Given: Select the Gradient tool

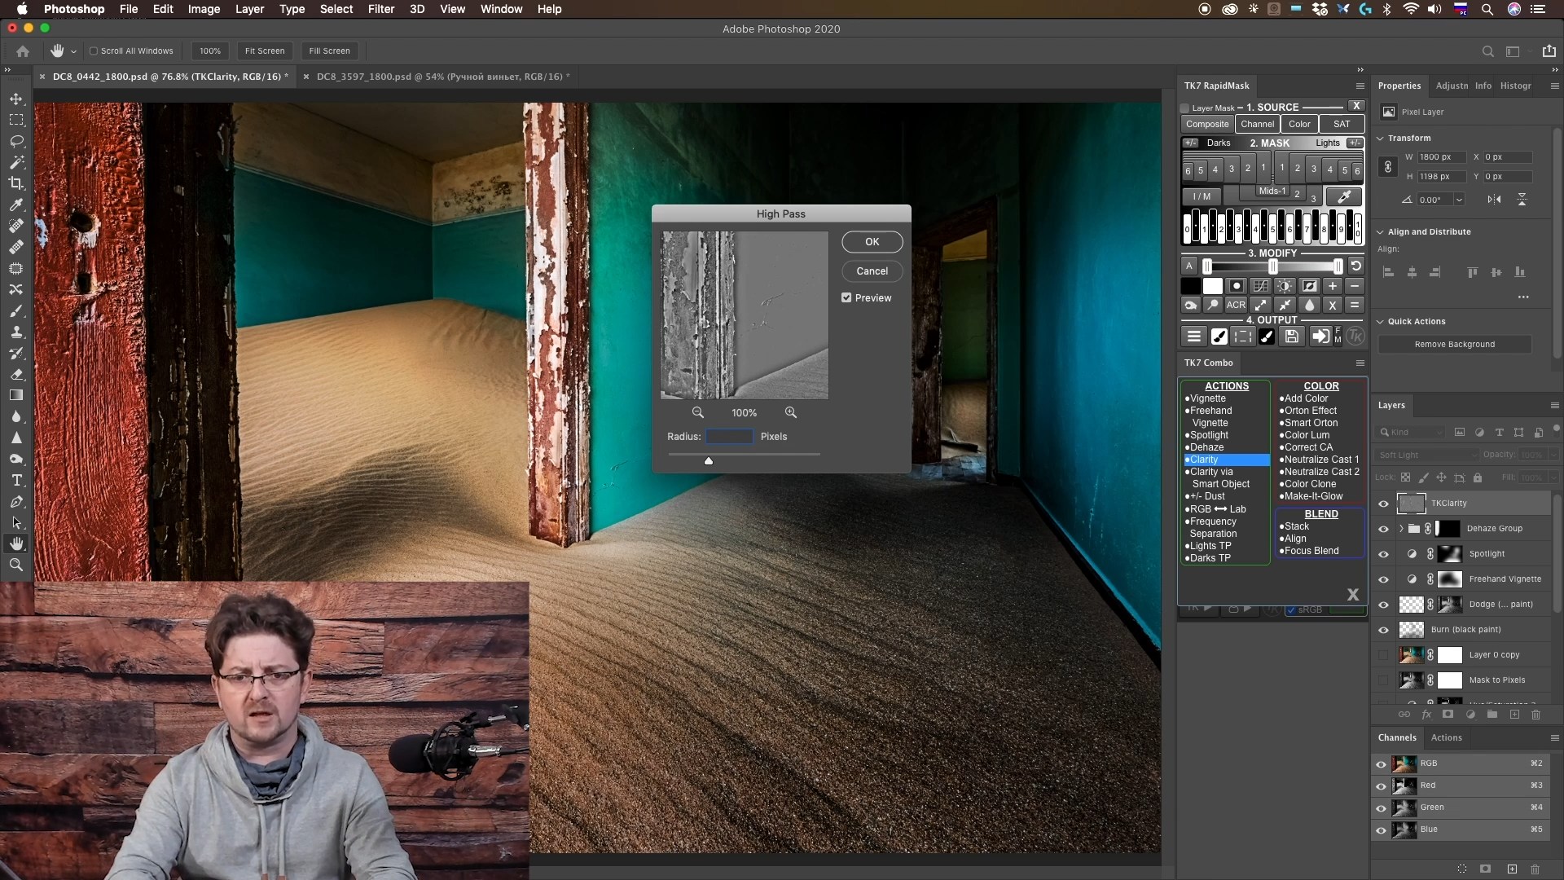Looking at the screenshot, I should click(16, 395).
